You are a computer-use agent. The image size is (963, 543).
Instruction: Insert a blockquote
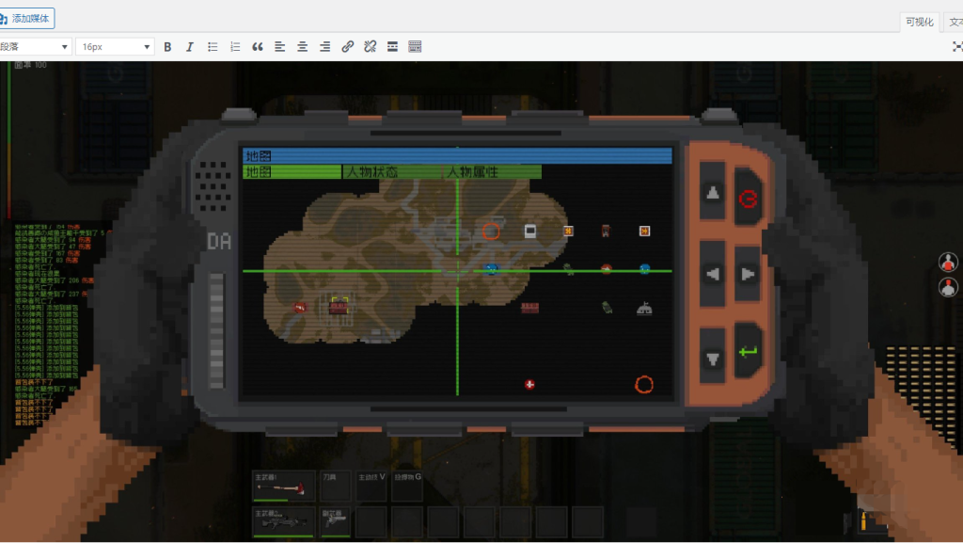(258, 46)
